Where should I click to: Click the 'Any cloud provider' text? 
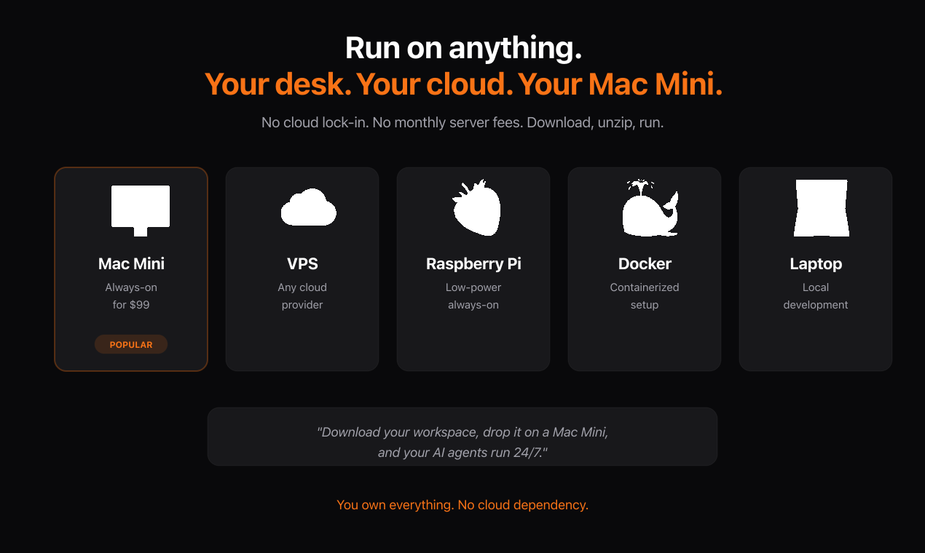pos(302,296)
